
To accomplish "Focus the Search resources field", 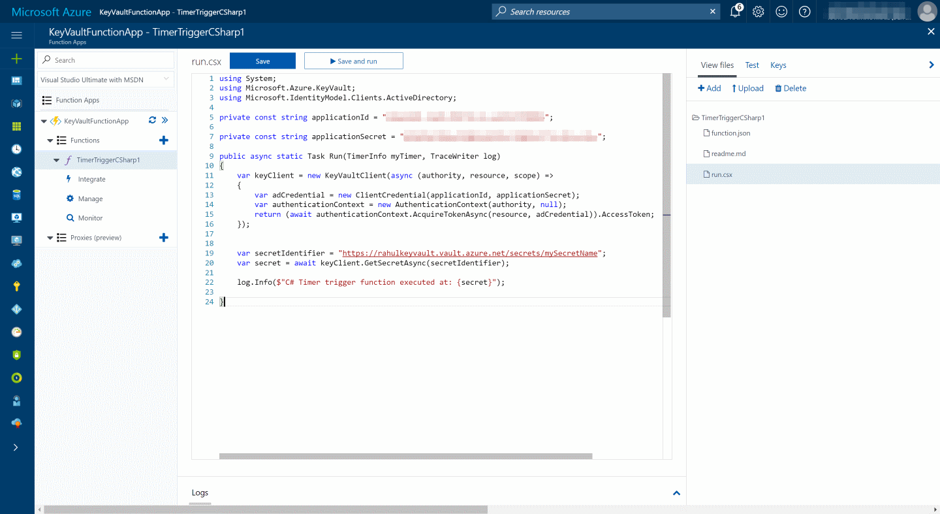I will (x=605, y=11).
